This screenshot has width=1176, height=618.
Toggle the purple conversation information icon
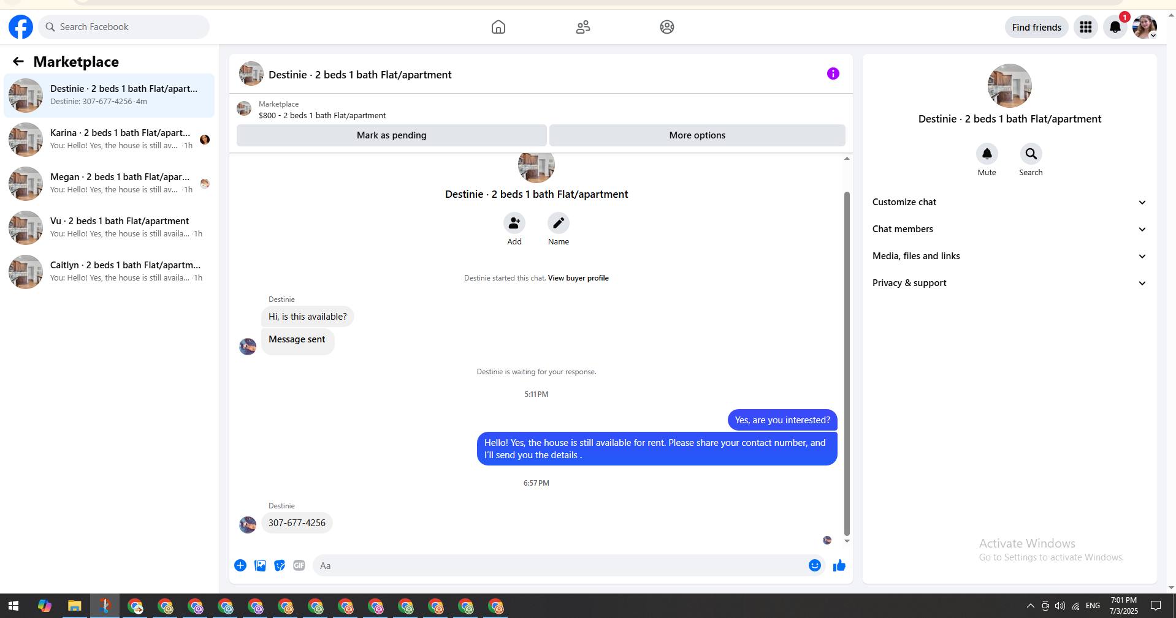click(833, 73)
